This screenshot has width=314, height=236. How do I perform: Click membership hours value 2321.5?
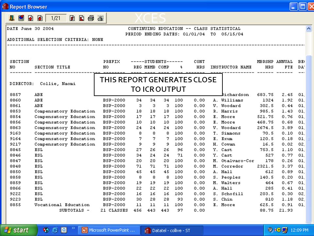tap(265, 166)
